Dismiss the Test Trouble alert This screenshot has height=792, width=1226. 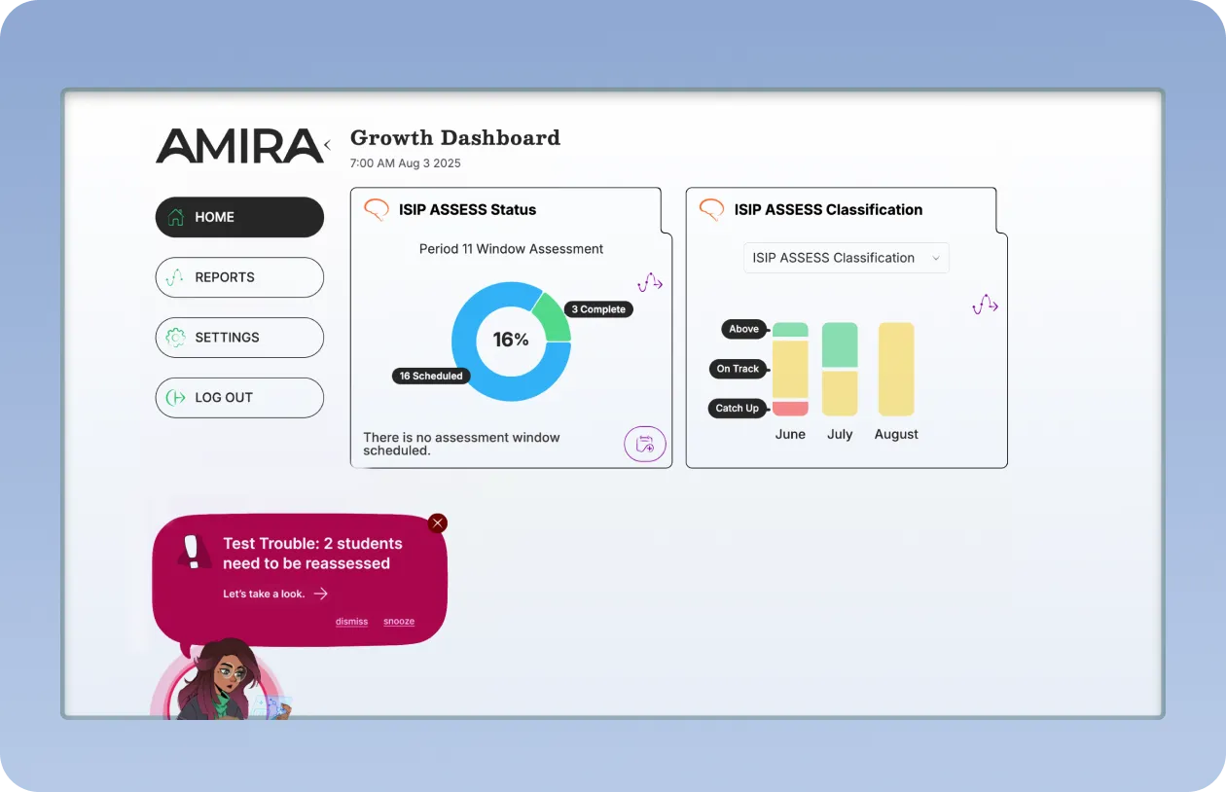(x=352, y=621)
